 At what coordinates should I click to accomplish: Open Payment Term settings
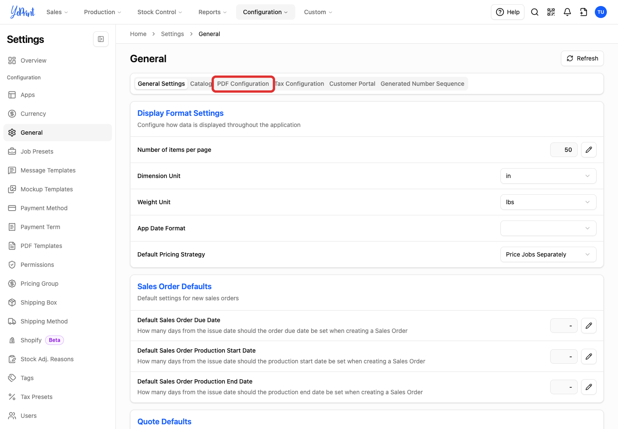[x=58, y=227]
